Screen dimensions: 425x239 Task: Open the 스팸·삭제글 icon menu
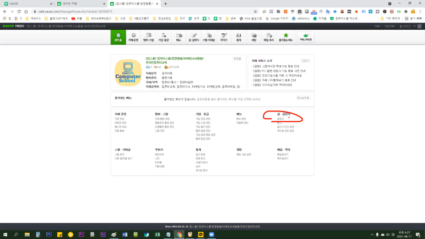point(209,37)
